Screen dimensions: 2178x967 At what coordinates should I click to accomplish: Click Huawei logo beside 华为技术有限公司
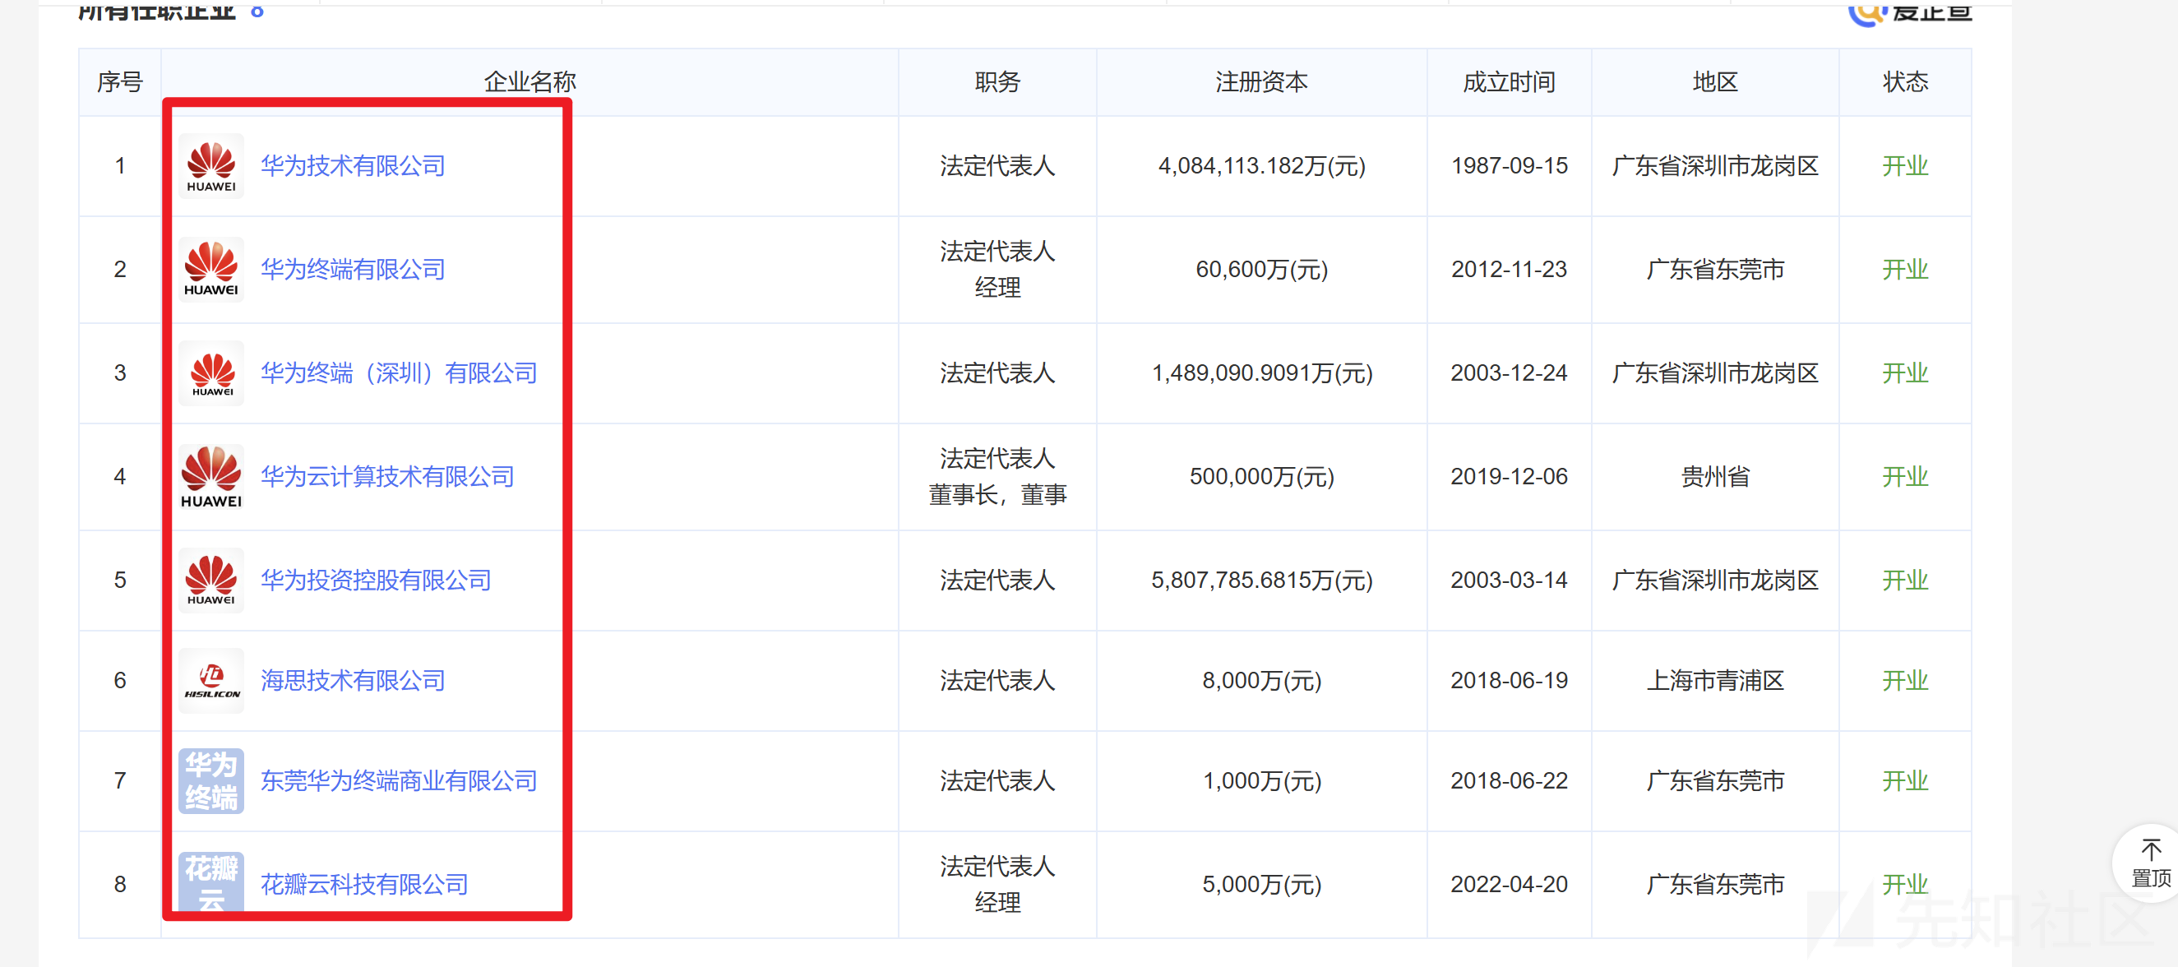tap(211, 165)
